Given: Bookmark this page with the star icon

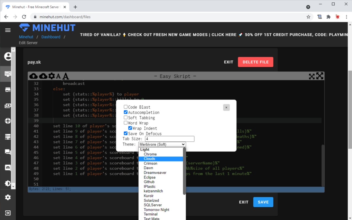Looking at the screenshot, I should 308,17.
